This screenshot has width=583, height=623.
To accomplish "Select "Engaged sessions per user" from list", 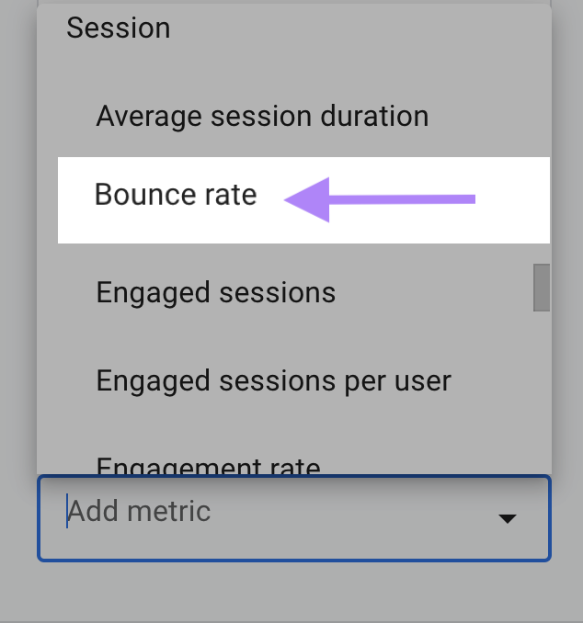I will tap(273, 380).
